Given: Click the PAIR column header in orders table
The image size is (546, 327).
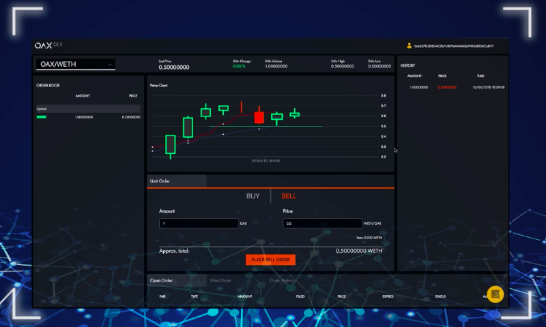Looking at the screenshot, I should coord(162,296).
